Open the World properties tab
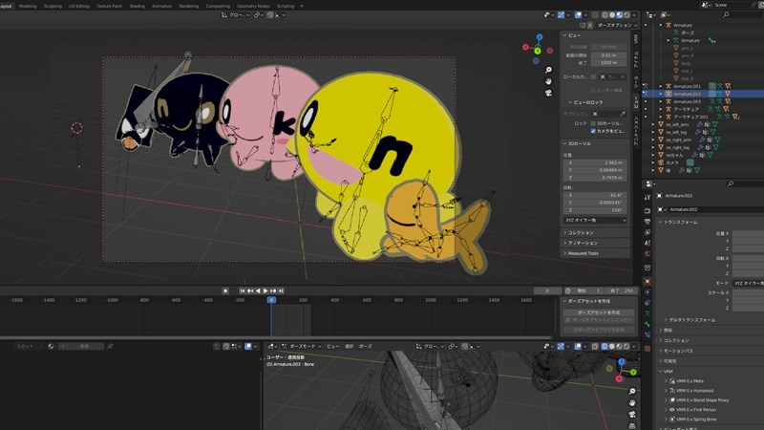Screen dimensions: 764x430 click(647, 253)
